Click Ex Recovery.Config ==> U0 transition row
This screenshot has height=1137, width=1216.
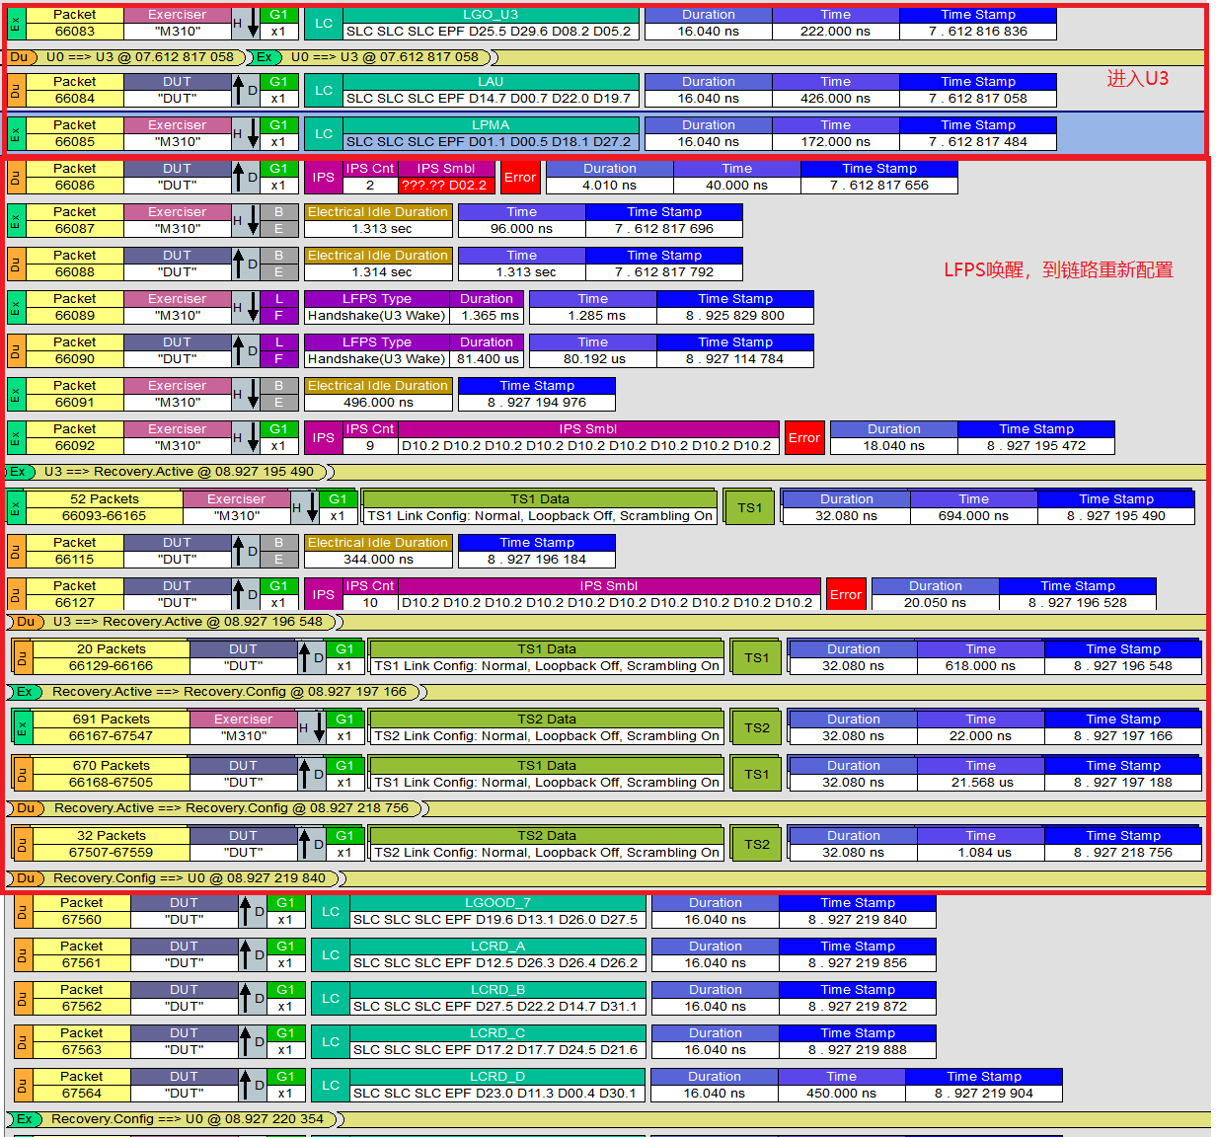(174, 1119)
